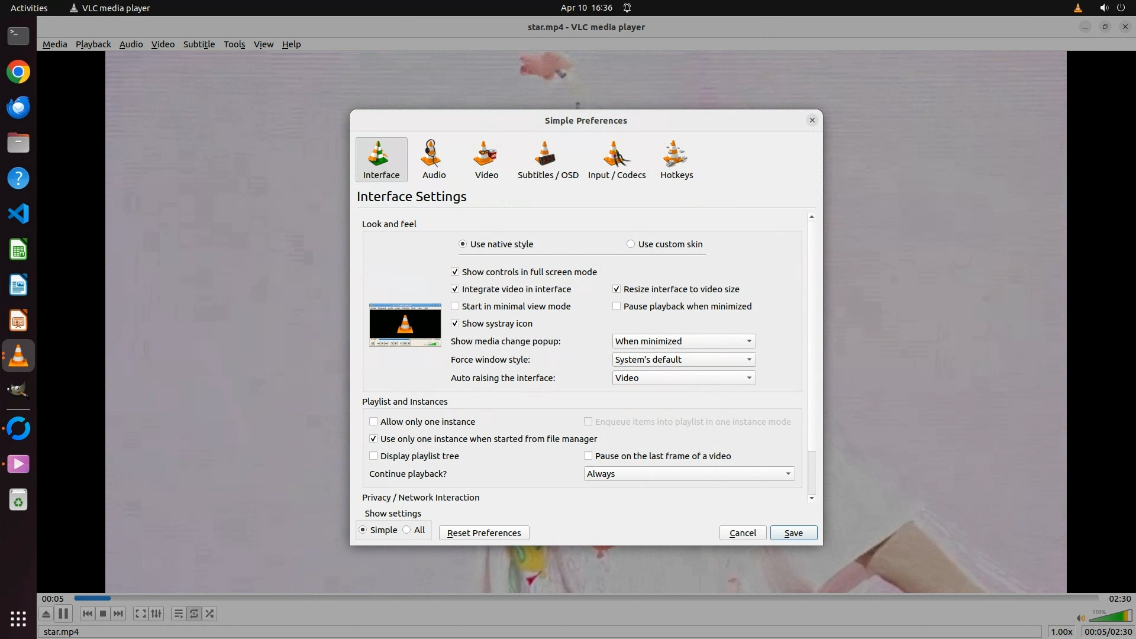Open Show media change popup dropdown
Screen dimensions: 1136x639
coord(683,341)
